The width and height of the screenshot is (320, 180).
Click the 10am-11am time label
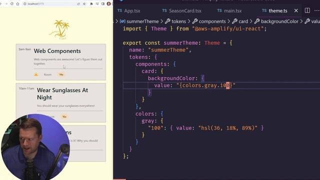coord(26,88)
